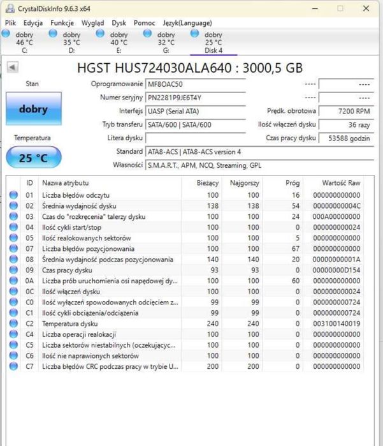Open the Język(Language) menu

click(x=187, y=23)
